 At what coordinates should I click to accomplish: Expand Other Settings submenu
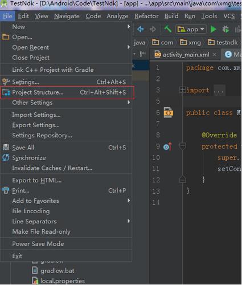pyautogui.click(x=66, y=103)
